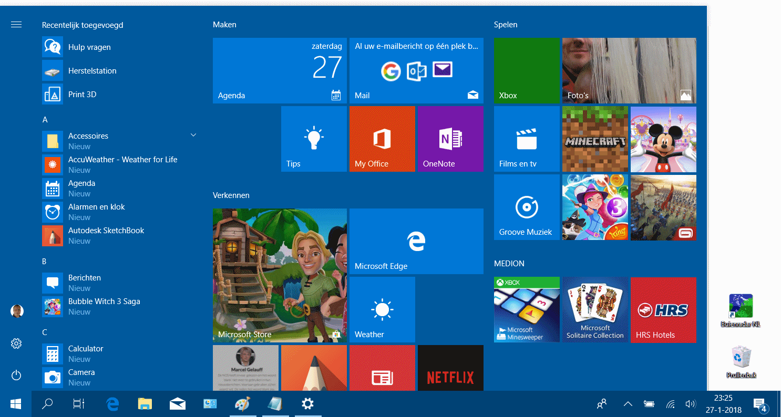The width and height of the screenshot is (781, 417).
Task: Select the Buienradar NL desktop shortcut
Action: pos(741,311)
